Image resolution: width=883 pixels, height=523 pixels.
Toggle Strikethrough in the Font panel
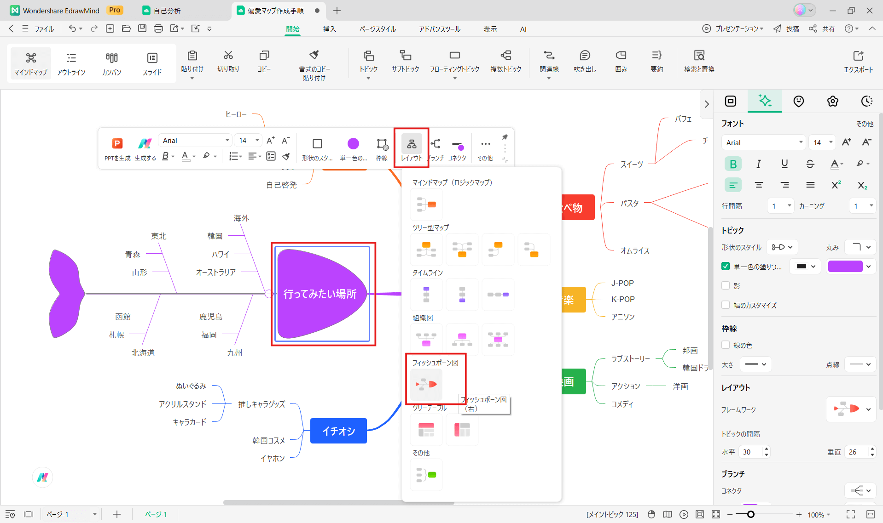click(810, 164)
